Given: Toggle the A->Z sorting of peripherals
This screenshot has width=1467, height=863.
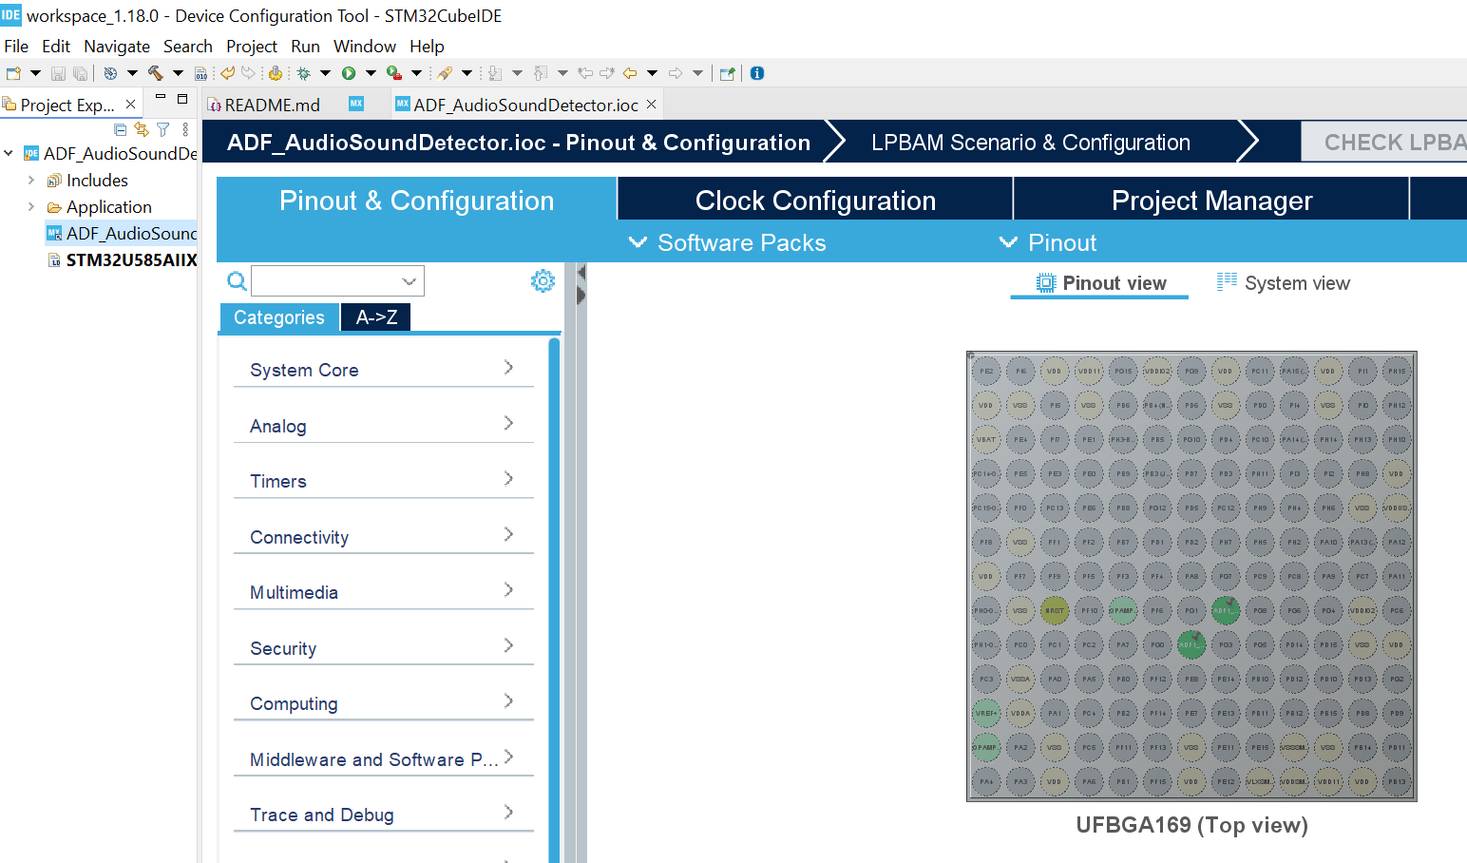Looking at the screenshot, I should (x=374, y=316).
